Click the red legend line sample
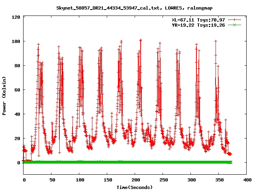This screenshot has height=191, width=255. [x=234, y=20]
